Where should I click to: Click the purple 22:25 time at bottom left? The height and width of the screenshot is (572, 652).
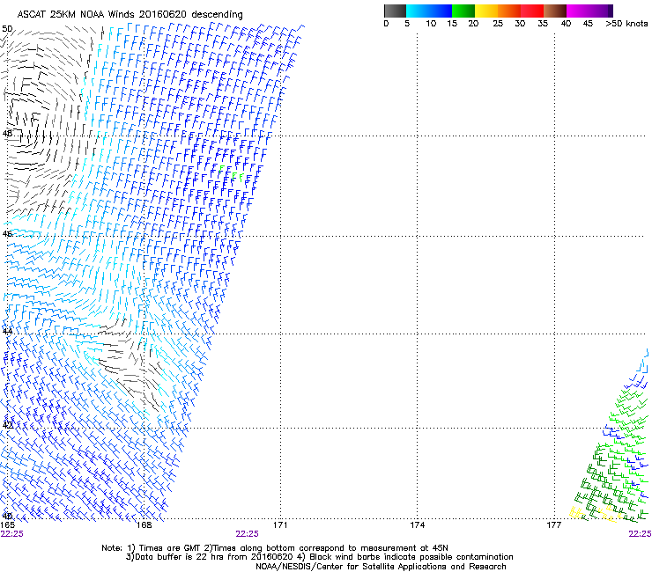(x=12, y=534)
